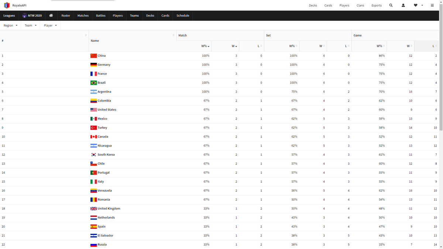Image resolution: width=443 pixels, height=249 pixels.
Task: Open the Romania team link
Action: tap(104, 200)
